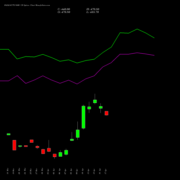Select the 07 Apr date label
180x180 pixels.
65,171
